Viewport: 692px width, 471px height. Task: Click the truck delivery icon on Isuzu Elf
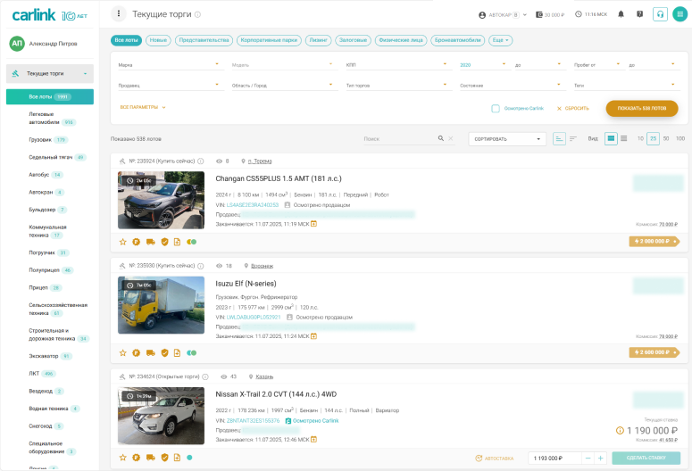coord(151,352)
